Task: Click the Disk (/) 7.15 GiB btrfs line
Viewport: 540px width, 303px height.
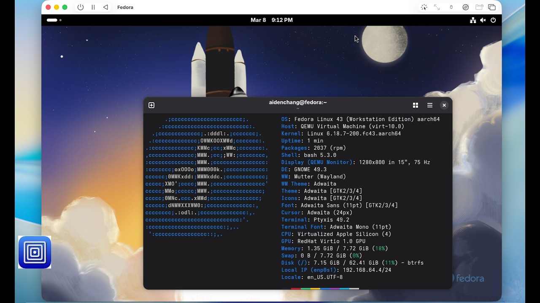Action: [x=353, y=262]
